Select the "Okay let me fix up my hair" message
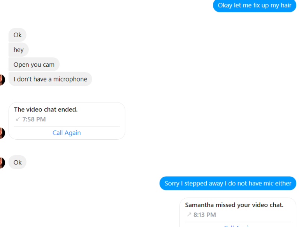 (x=254, y=5)
